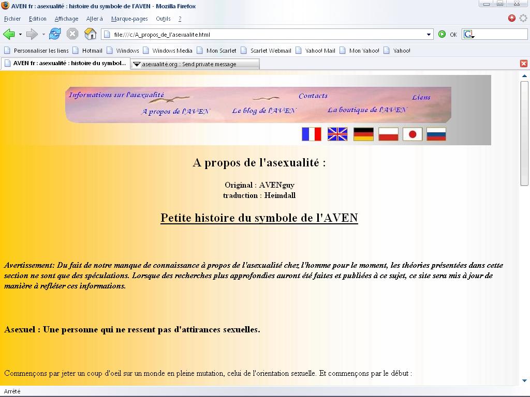Click the Forward arrow button
The image size is (530, 397).
pos(32,34)
